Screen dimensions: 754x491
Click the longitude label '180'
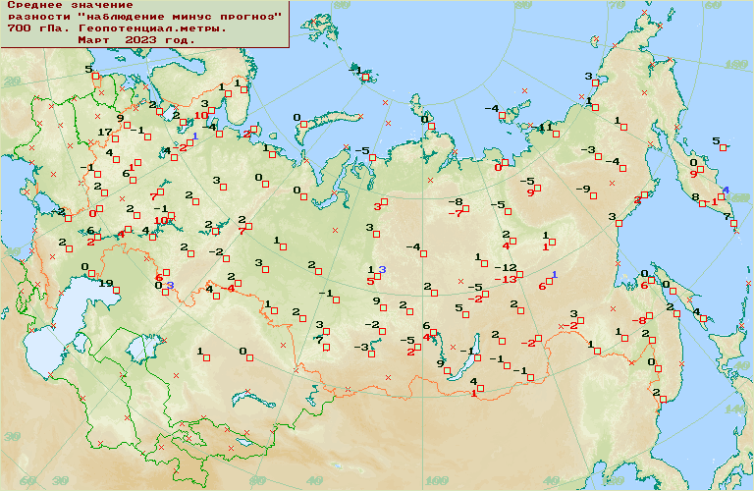point(735,65)
